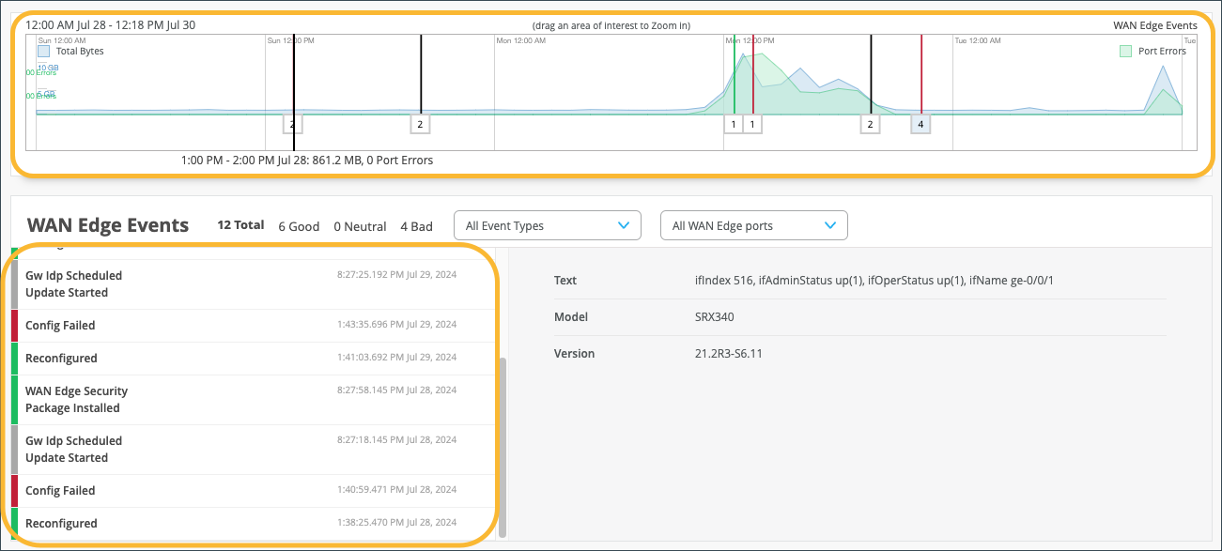The height and width of the screenshot is (551, 1222).
Task: Click the Total Bytes legend swatch
Action: [x=43, y=52]
